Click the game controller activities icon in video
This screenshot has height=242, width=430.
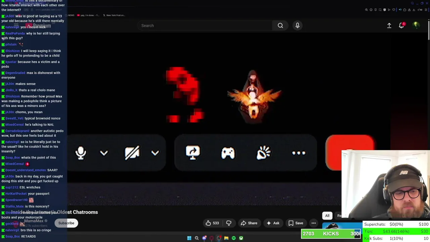[228, 154]
